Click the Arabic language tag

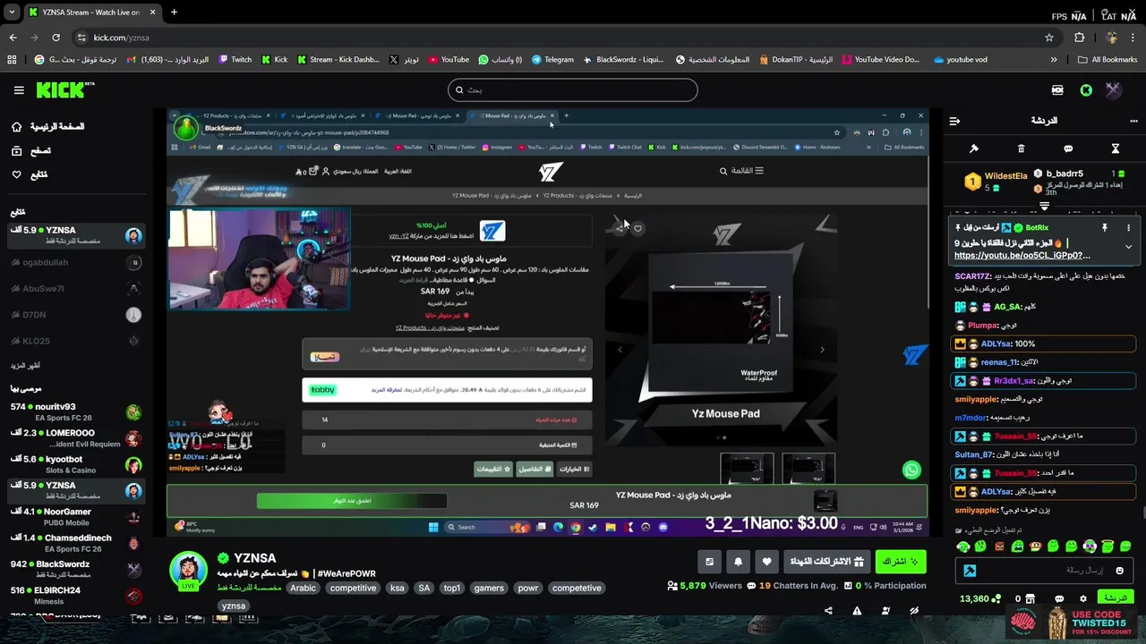click(x=304, y=588)
